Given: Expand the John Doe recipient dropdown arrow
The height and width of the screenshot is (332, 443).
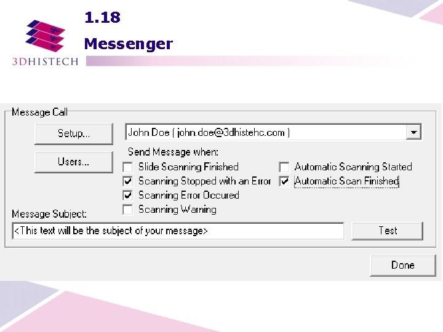Looking at the screenshot, I should (x=413, y=132).
